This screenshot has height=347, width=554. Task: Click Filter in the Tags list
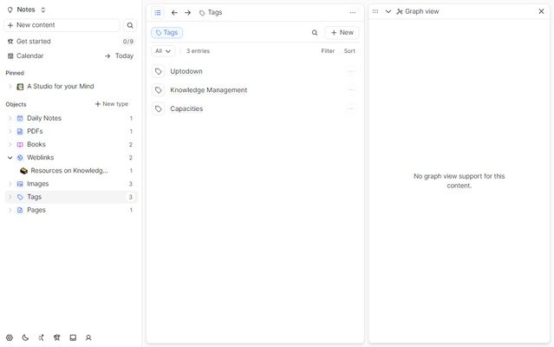click(x=328, y=51)
